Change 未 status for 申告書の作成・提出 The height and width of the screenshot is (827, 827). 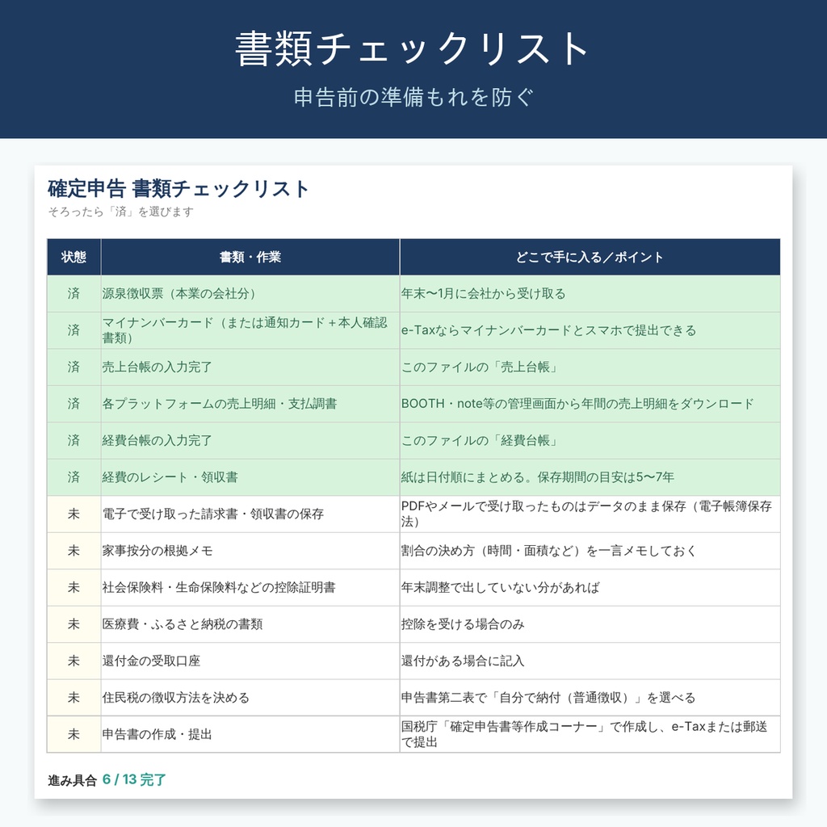[x=73, y=734]
